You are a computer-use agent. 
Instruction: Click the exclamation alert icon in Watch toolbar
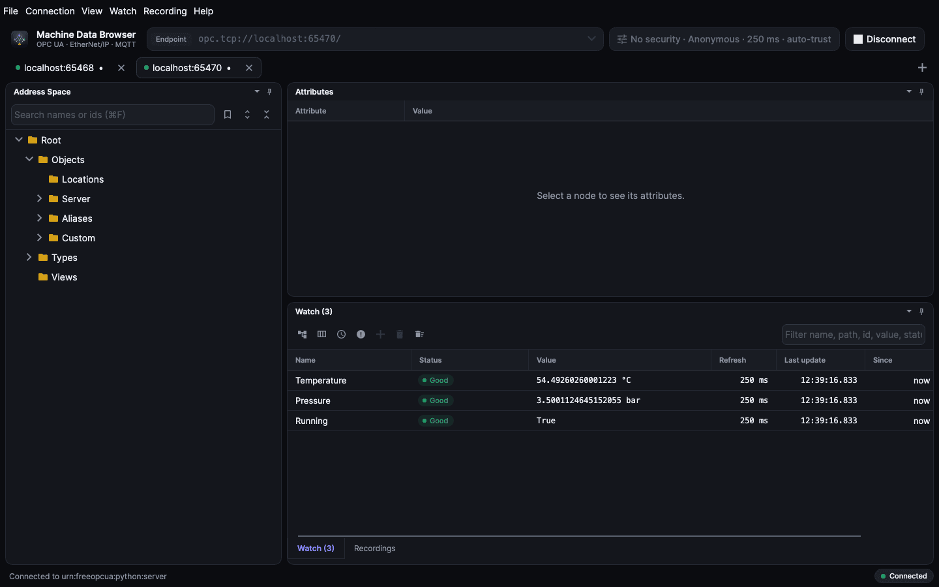click(x=361, y=334)
